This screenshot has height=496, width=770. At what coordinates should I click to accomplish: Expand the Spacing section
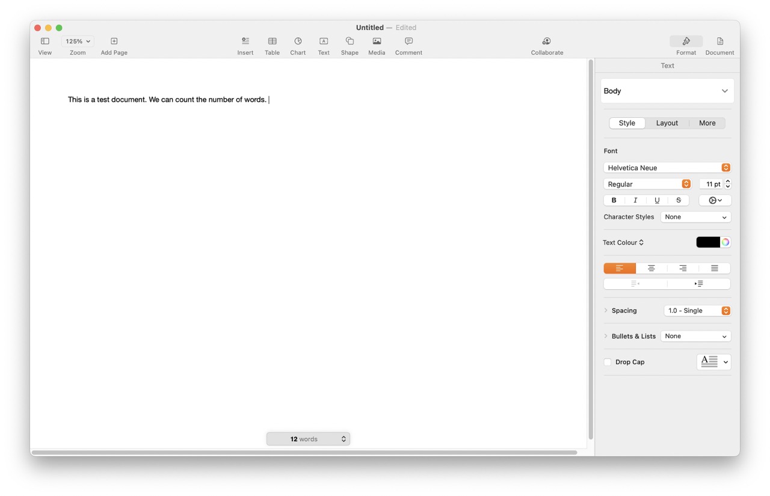click(x=606, y=311)
